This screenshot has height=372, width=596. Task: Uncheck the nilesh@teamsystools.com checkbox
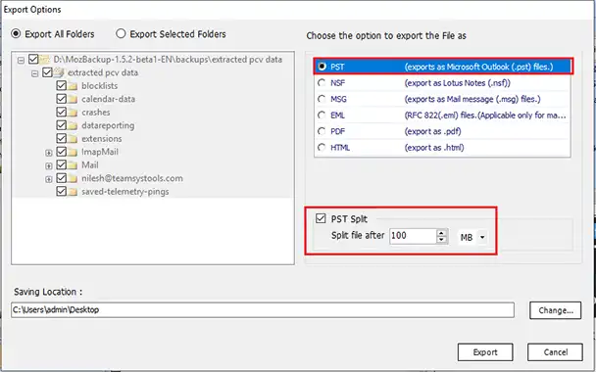click(61, 178)
